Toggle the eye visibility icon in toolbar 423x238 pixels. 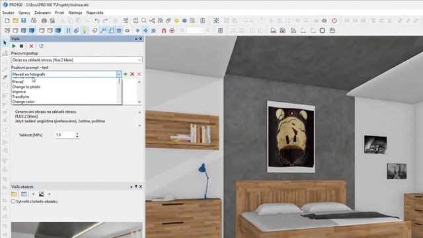pyautogui.click(x=127, y=31)
